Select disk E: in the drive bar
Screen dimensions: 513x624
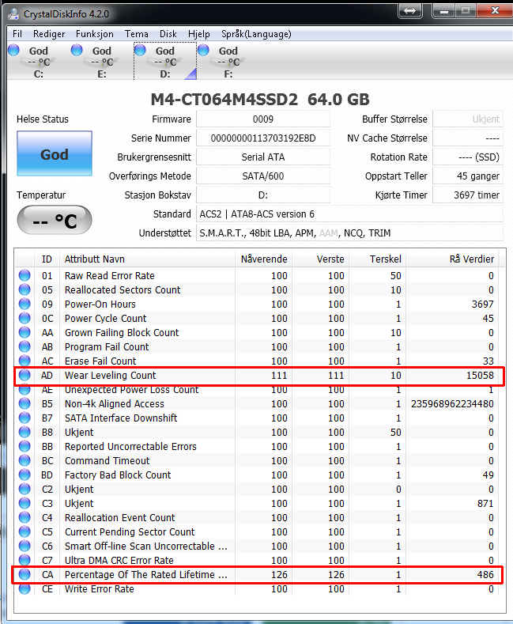pos(102,62)
